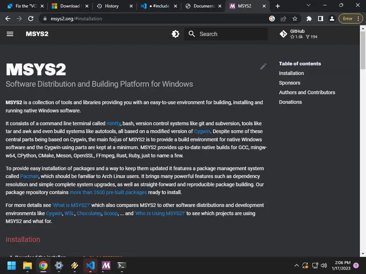Open a new browser tab
Image resolution: width=366 pixels, height=274 pixels.
click(277, 6)
